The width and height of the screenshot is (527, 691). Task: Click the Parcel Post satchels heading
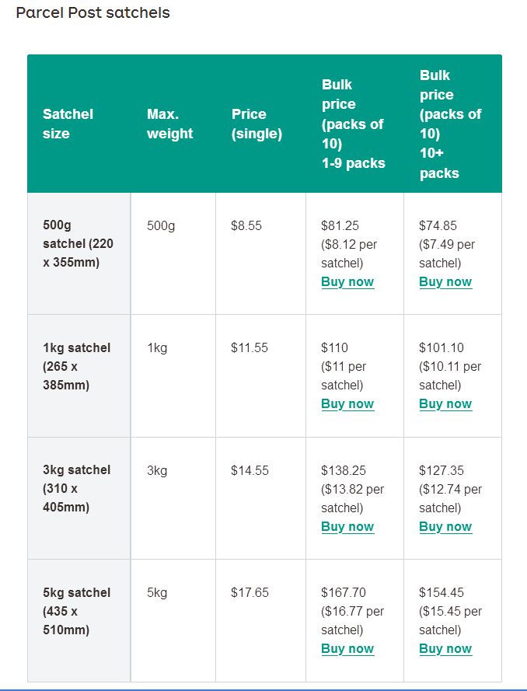[x=92, y=13]
